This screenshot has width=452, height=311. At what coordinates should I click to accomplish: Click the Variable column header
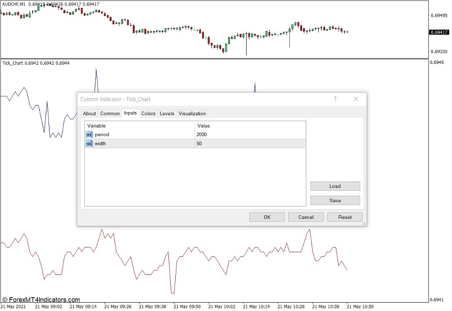[x=139, y=126]
